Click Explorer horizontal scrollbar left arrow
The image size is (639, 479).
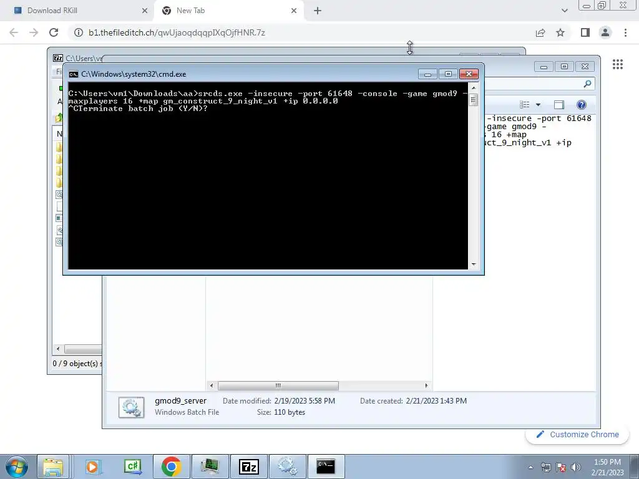(211, 385)
